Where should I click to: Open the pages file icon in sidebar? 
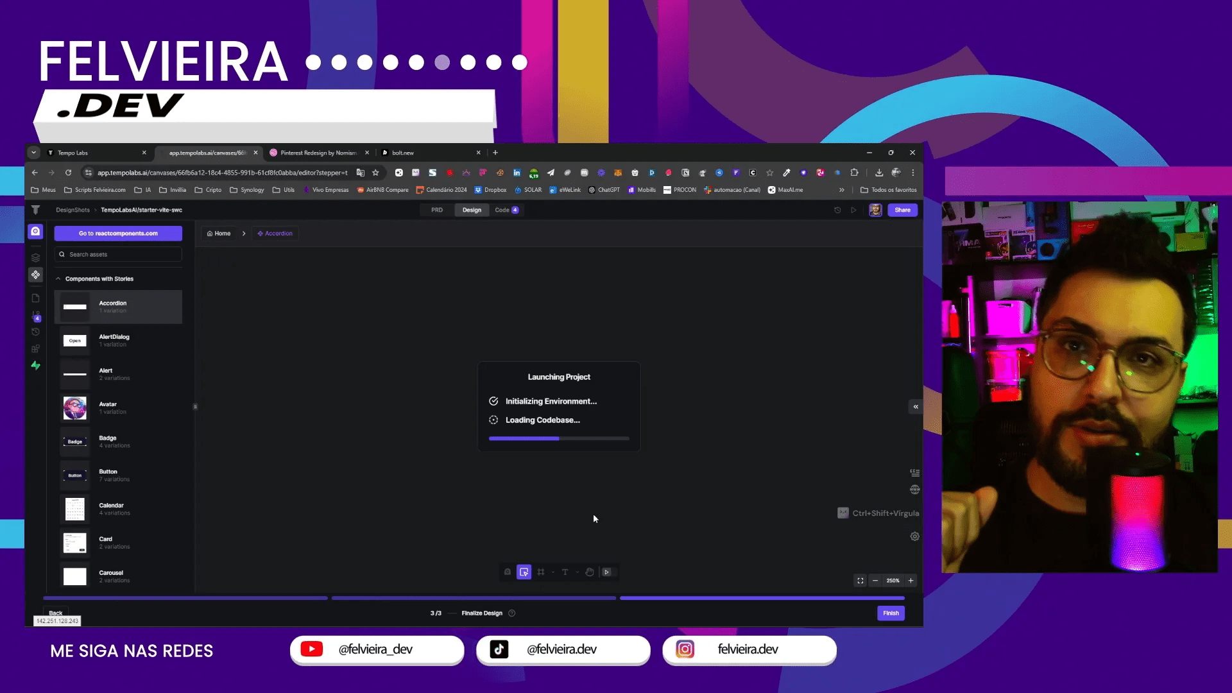36,298
